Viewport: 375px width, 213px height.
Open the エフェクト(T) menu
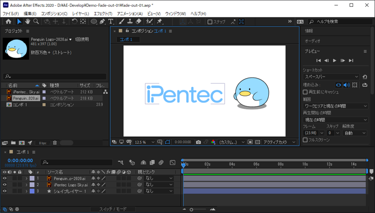[103, 14]
